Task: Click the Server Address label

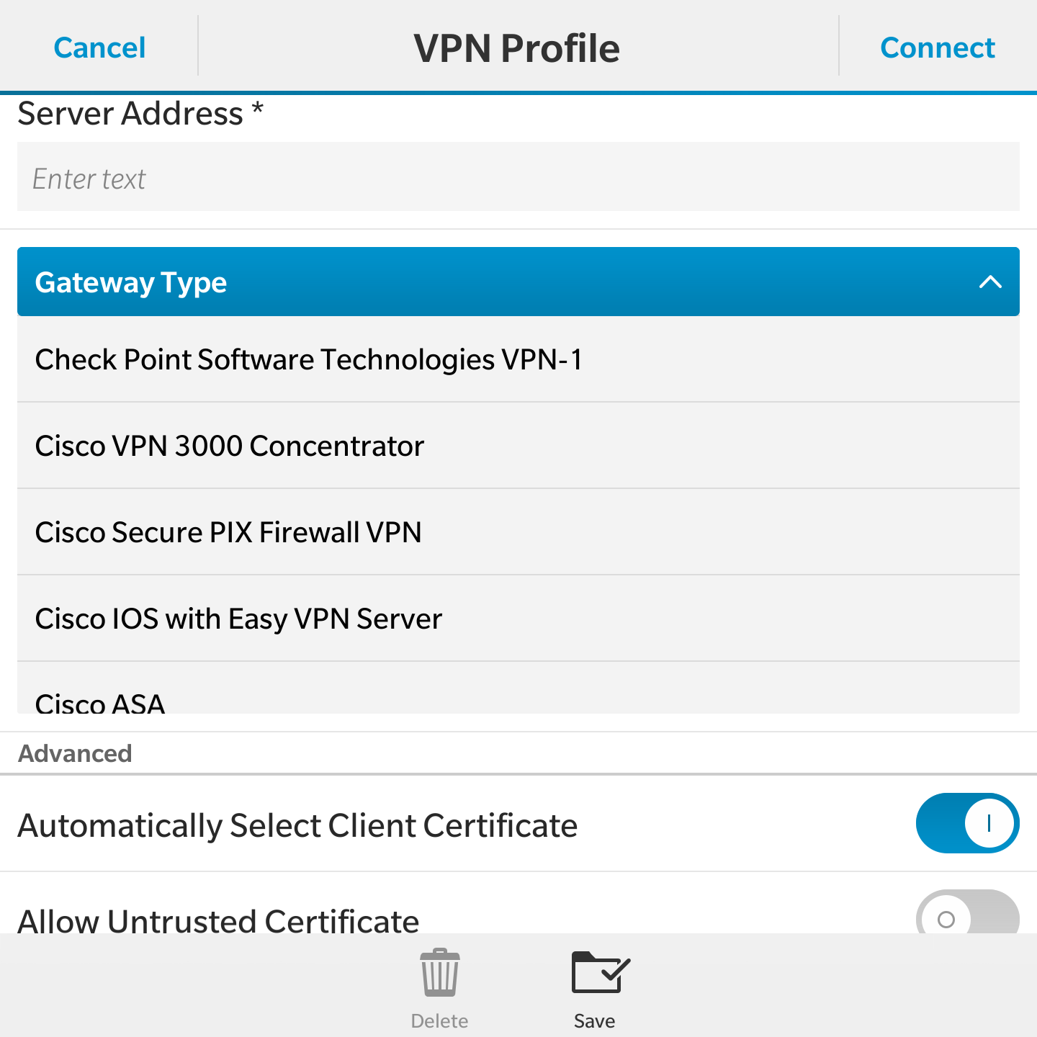Action: pyautogui.click(x=140, y=114)
